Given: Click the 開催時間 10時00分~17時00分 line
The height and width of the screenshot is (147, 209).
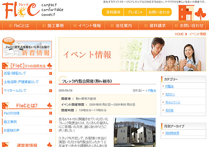Looking at the screenshot, I should 84,110.
